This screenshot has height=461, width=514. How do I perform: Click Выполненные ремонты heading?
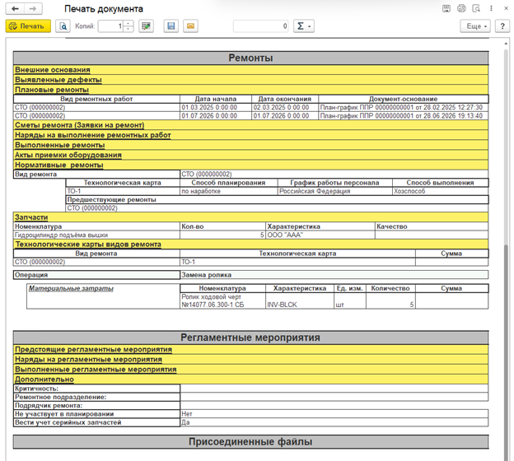pos(59,145)
